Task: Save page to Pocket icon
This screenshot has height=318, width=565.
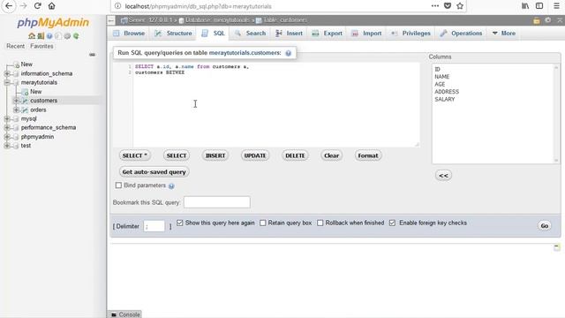Action: click(448, 6)
